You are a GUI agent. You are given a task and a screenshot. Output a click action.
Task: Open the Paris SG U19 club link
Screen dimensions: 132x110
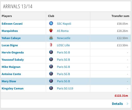click(65, 88)
